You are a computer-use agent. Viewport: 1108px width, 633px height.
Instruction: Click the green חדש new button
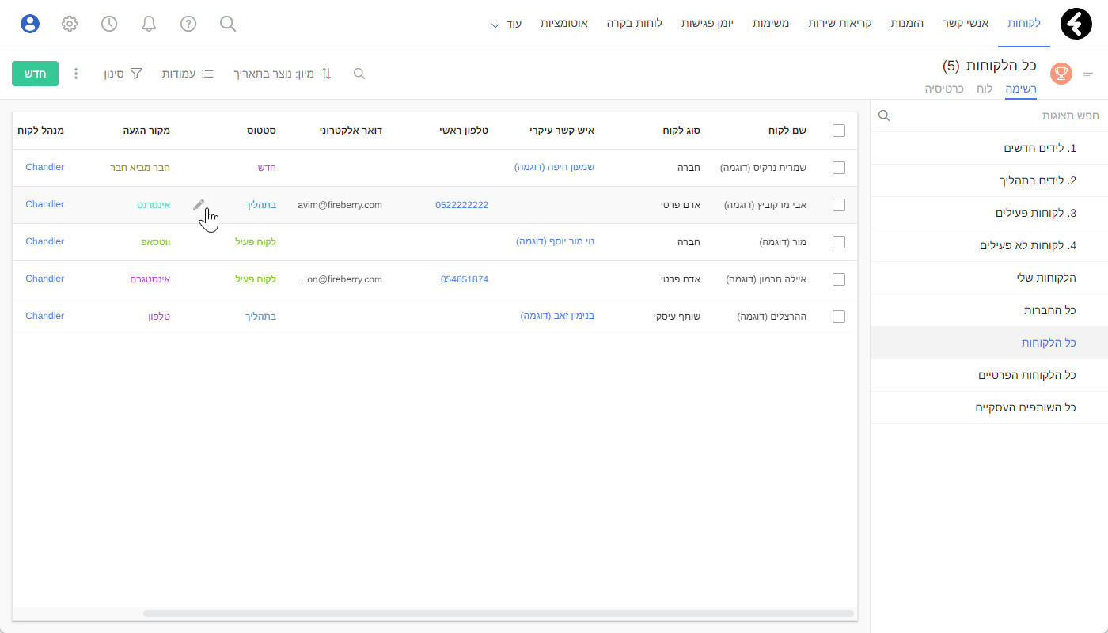pyautogui.click(x=36, y=74)
